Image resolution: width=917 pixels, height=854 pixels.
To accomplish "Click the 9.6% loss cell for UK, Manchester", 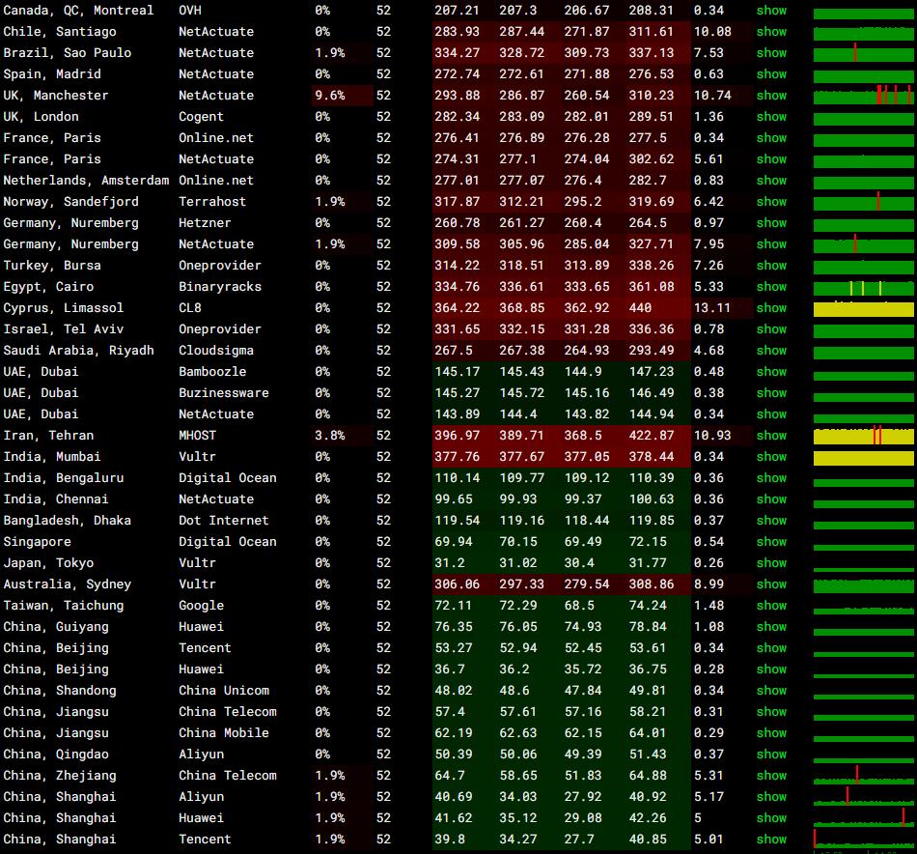I will point(342,96).
